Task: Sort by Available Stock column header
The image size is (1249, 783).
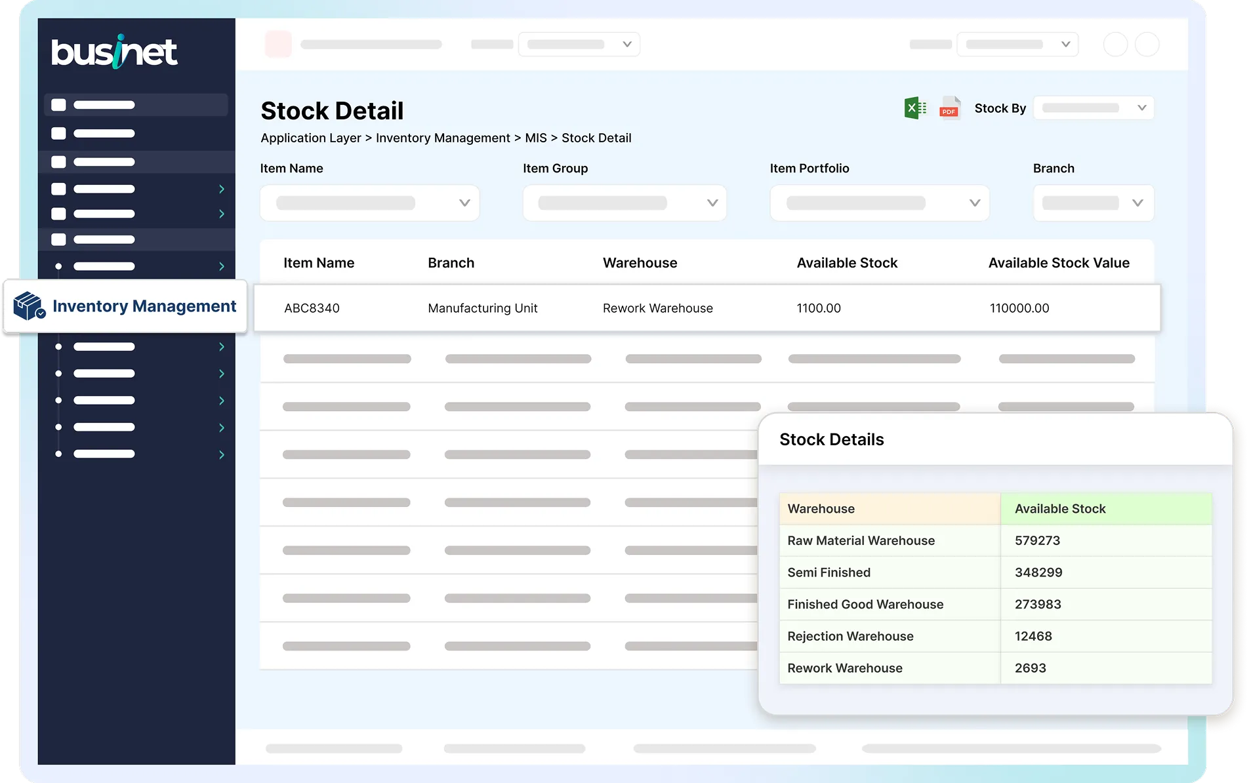Action: point(847,263)
